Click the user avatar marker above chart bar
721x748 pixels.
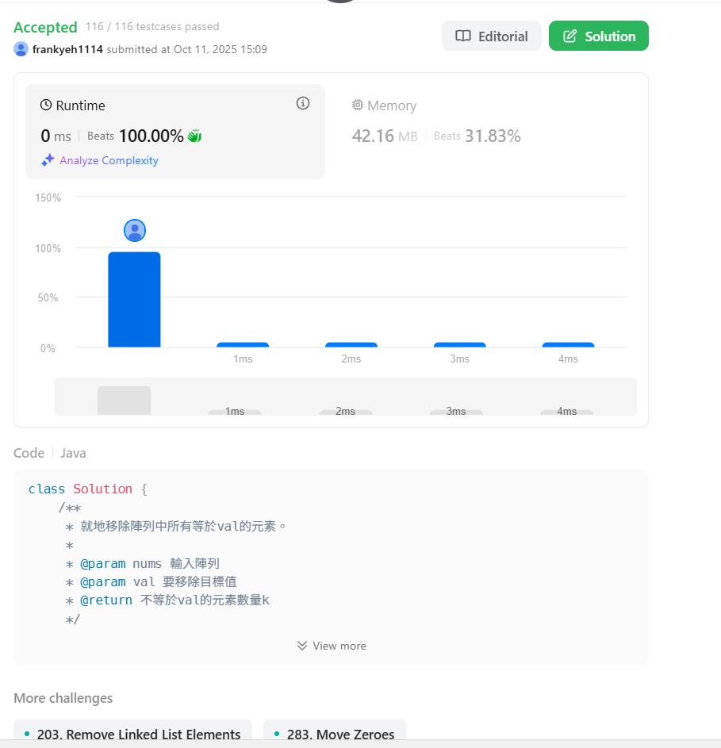135,230
